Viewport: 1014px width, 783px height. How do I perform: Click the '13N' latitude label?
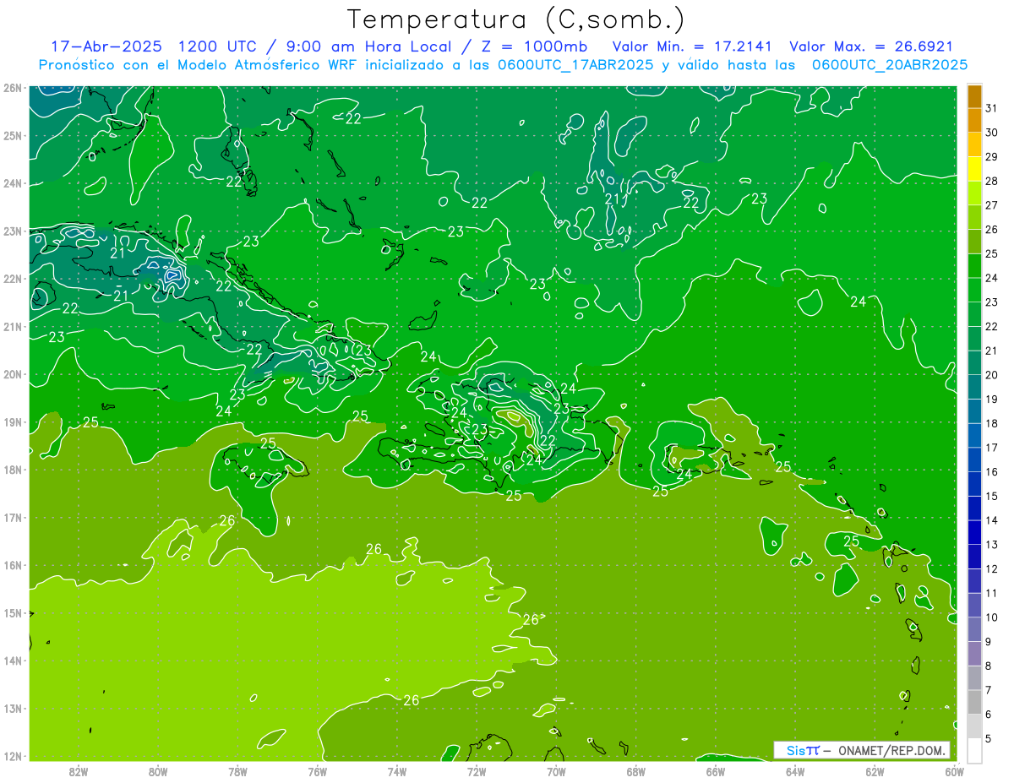[13, 709]
